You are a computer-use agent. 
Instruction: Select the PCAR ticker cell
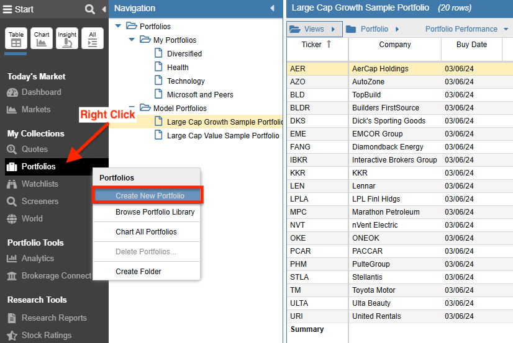click(317, 251)
